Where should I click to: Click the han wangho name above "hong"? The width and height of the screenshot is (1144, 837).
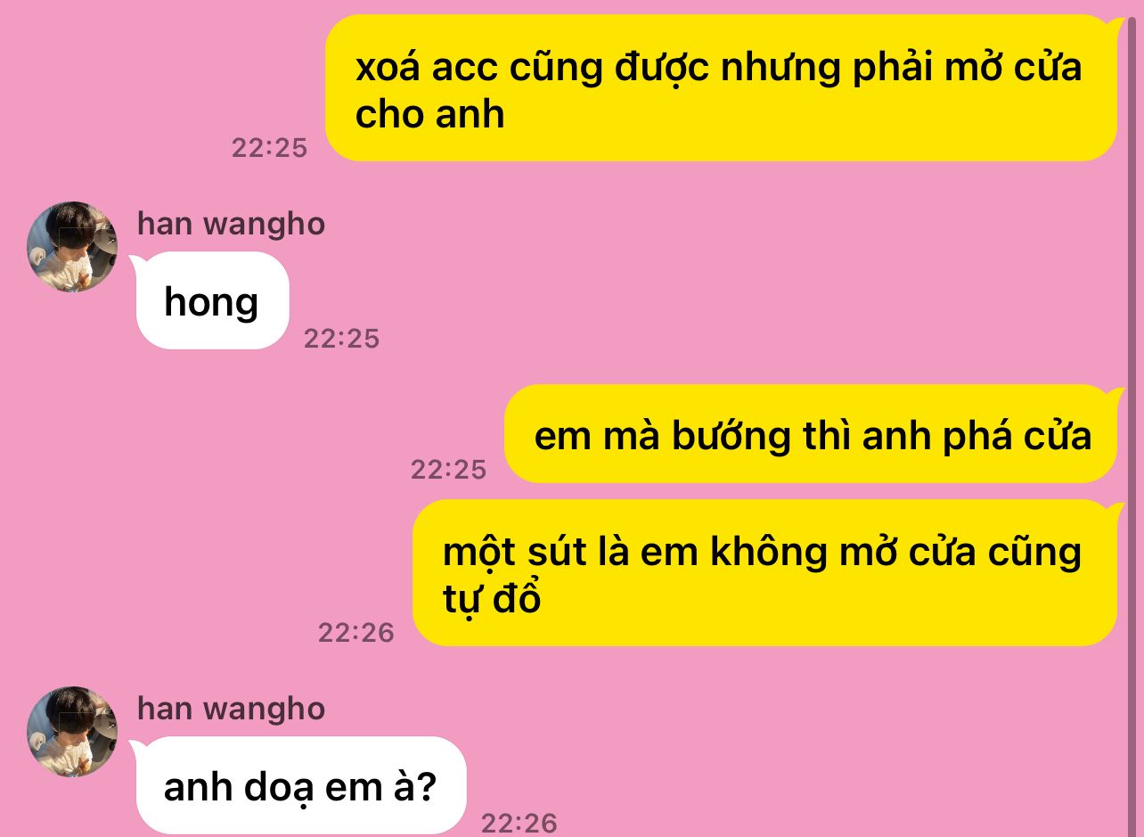231,224
